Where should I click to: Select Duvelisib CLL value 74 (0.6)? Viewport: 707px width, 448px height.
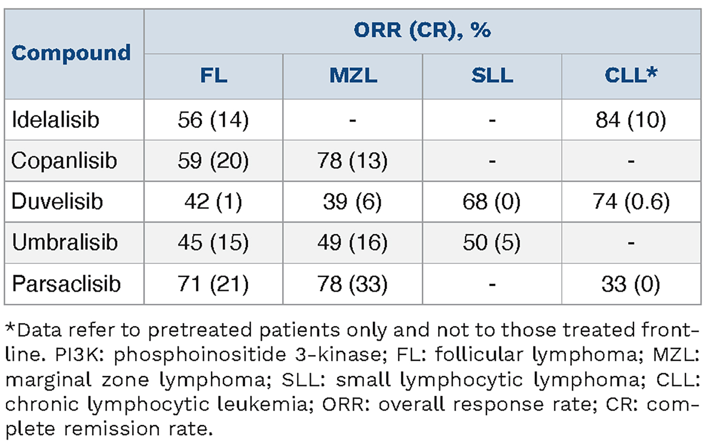click(x=631, y=201)
